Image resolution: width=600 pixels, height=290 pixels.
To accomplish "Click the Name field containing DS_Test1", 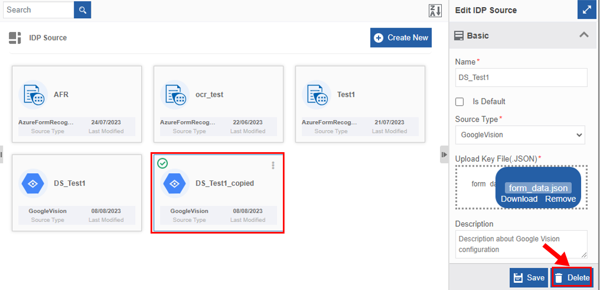I will [521, 77].
